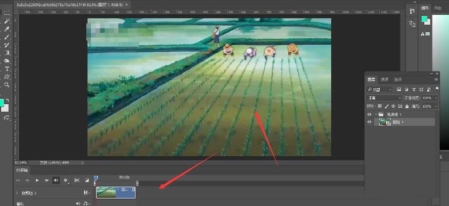Switch to the Layers tab
Viewport: 449px width, 206px height.
pos(371,80)
